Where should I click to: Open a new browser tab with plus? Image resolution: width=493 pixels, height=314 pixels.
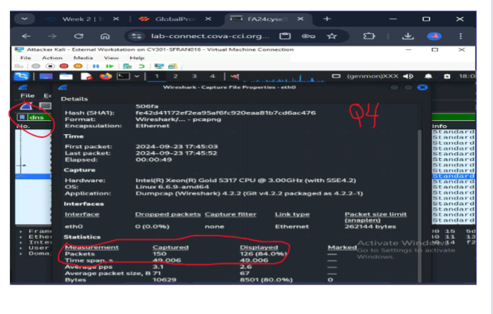click(327, 19)
